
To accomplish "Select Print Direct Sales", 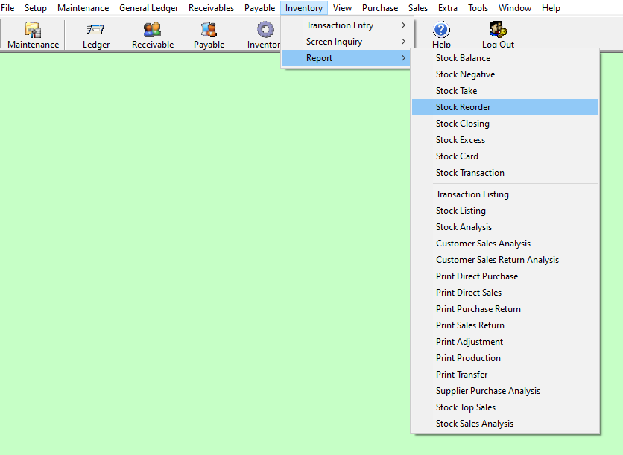I will (505, 293).
